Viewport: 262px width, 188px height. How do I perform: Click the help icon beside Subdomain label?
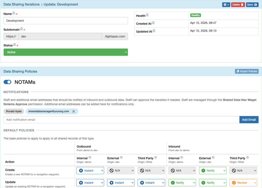(x=21, y=29)
